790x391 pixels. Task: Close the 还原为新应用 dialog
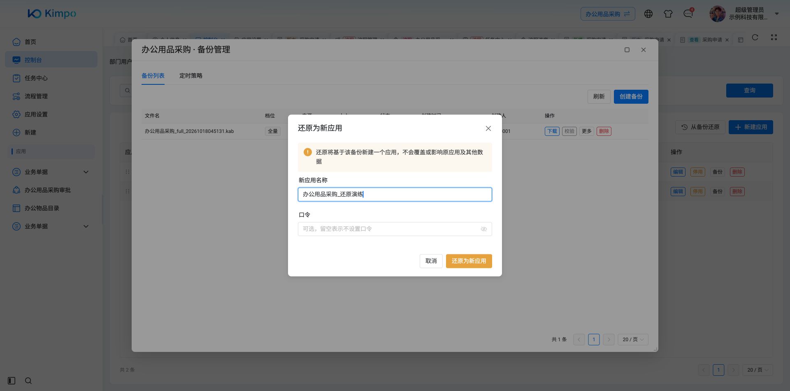coord(488,128)
